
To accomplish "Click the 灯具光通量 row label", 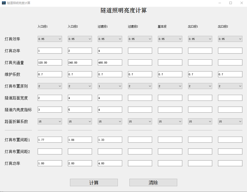I will 14,63.
